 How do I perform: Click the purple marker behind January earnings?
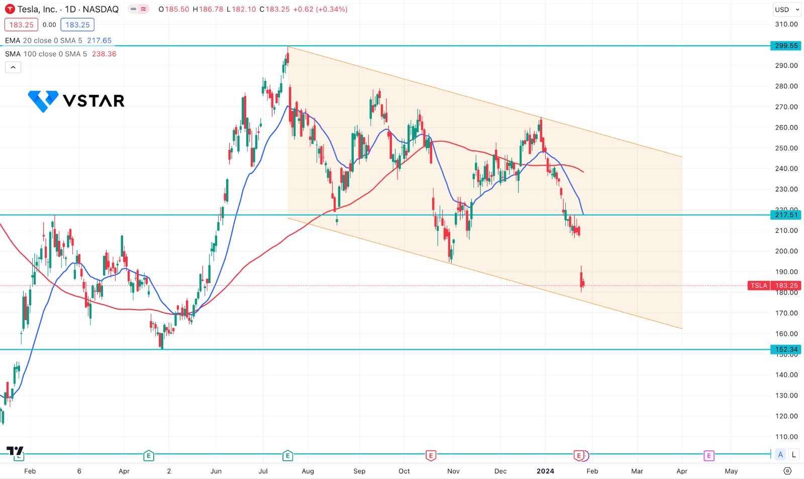tap(586, 456)
